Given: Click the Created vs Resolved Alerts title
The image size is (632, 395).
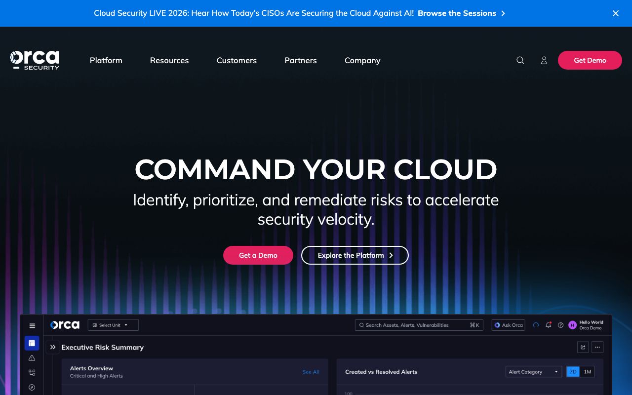Looking at the screenshot, I should point(381,372).
